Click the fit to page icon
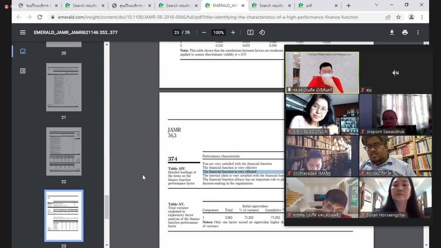Screen dimensions: 441x248 coord(250,33)
